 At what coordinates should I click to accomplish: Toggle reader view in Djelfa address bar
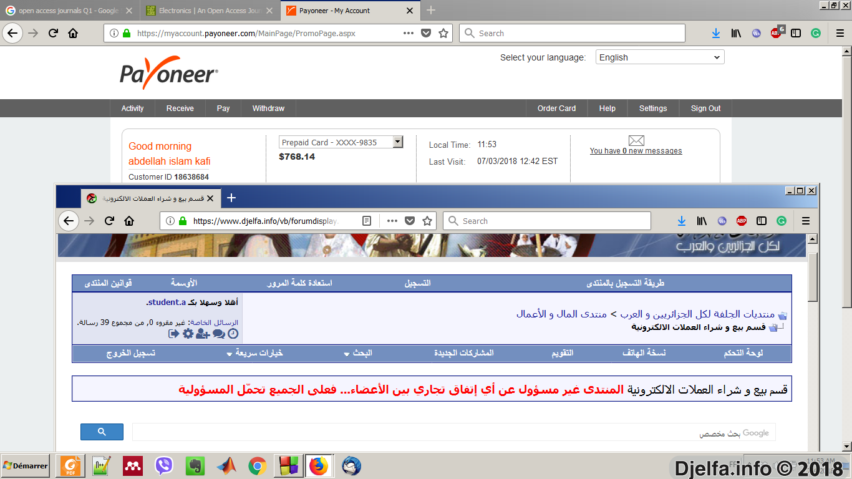point(367,221)
